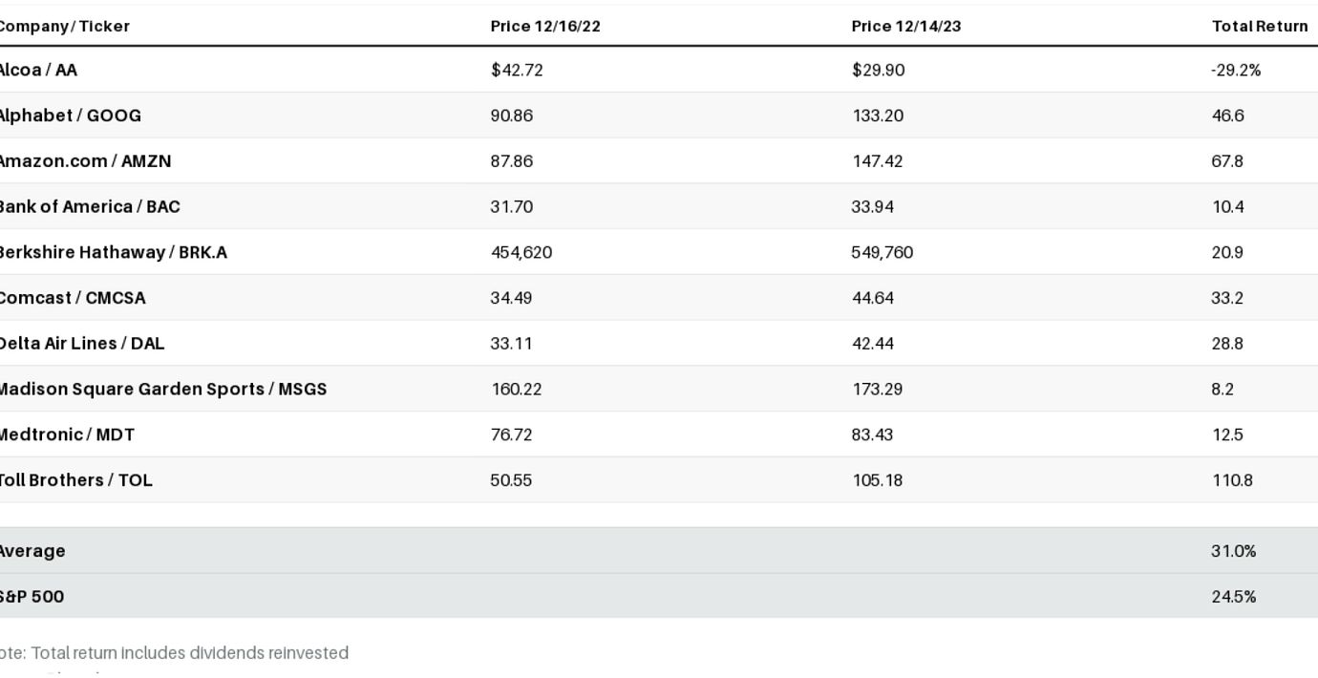Click the S&P 500 summary row label
The image size is (1318, 678).
click(32, 597)
